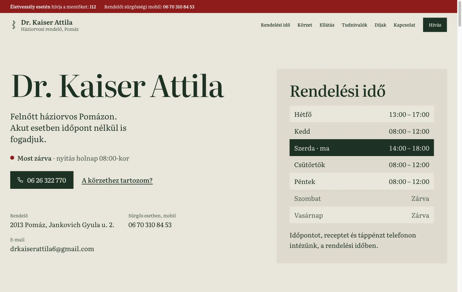Click highlighted Szerda · ma row
462x292 pixels.
(x=361, y=148)
